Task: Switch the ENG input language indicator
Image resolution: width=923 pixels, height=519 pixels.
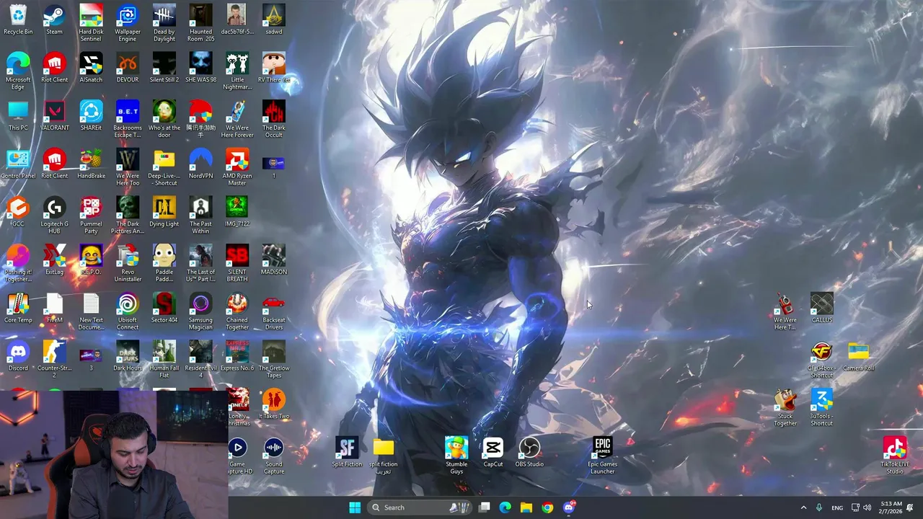Action: click(x=837, y=507)
